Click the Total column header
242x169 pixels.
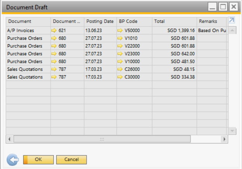tap(174, 22)
